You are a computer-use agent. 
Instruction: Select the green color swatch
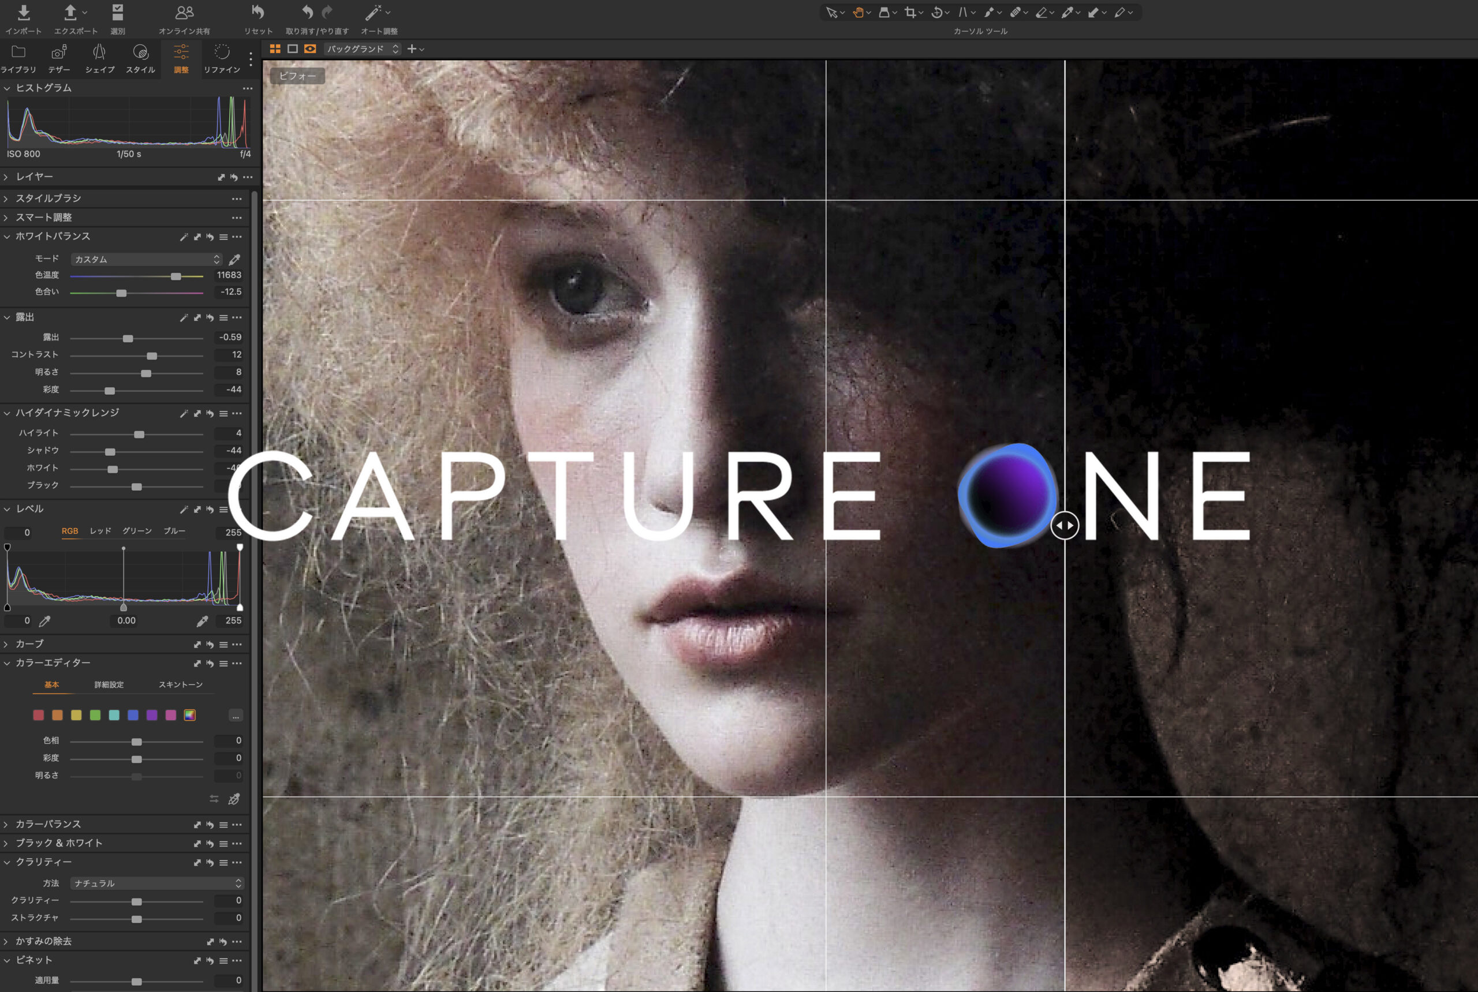point(95,715)
